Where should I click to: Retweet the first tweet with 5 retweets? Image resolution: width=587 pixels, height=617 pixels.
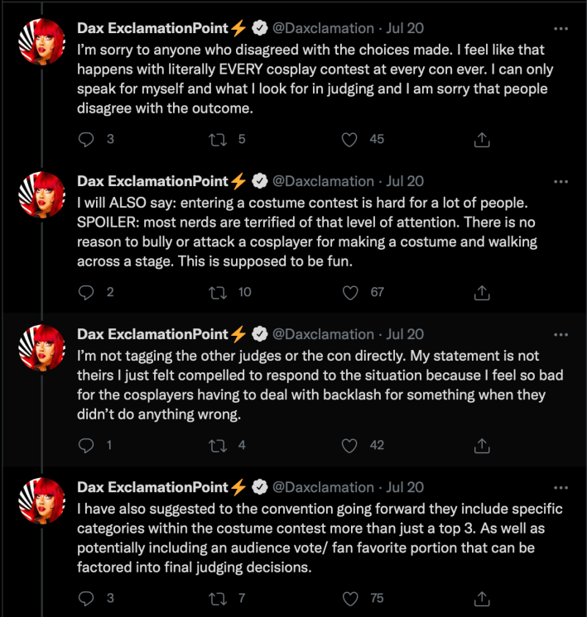(x=219, y=140)
